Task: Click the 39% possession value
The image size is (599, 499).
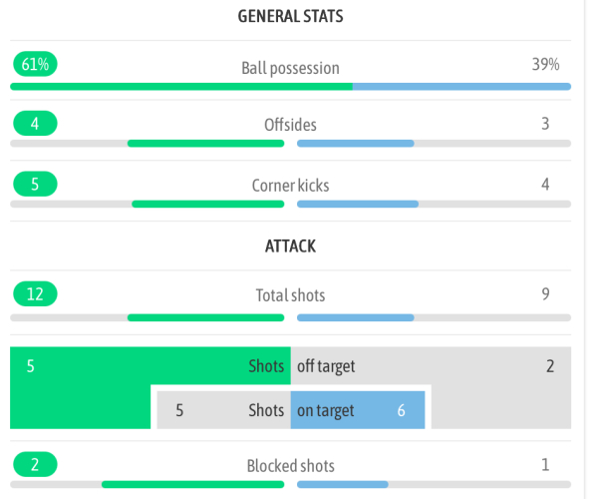Action: pos(545,64)
